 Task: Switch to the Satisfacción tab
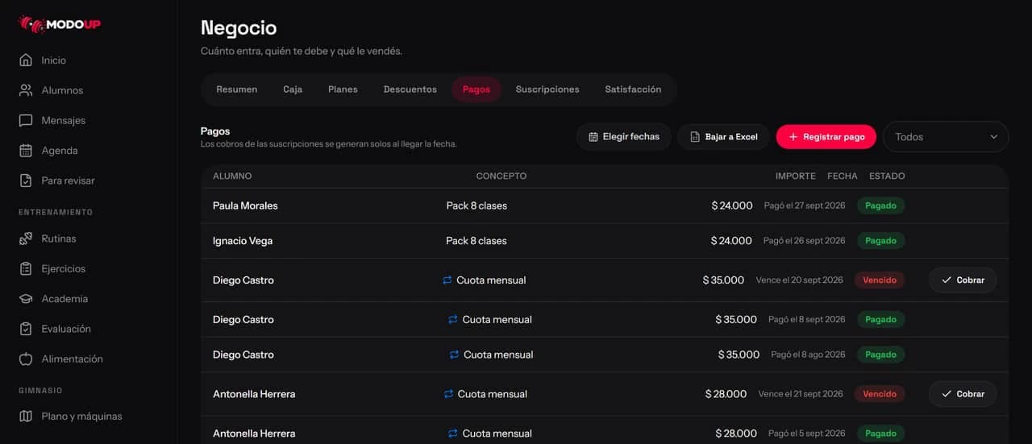click(633, 89)
